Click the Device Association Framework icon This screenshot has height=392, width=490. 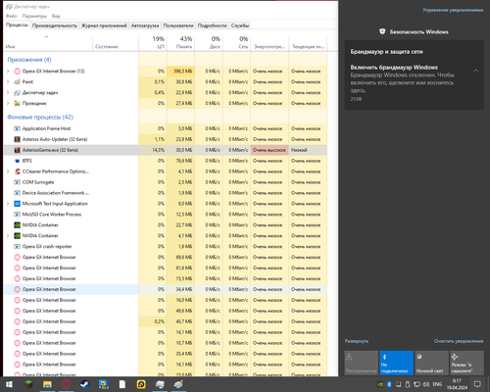pyautogui.click(x=18, y=193)
